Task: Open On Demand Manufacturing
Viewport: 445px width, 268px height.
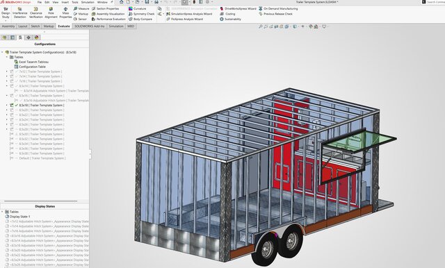Action: point(278,9)
